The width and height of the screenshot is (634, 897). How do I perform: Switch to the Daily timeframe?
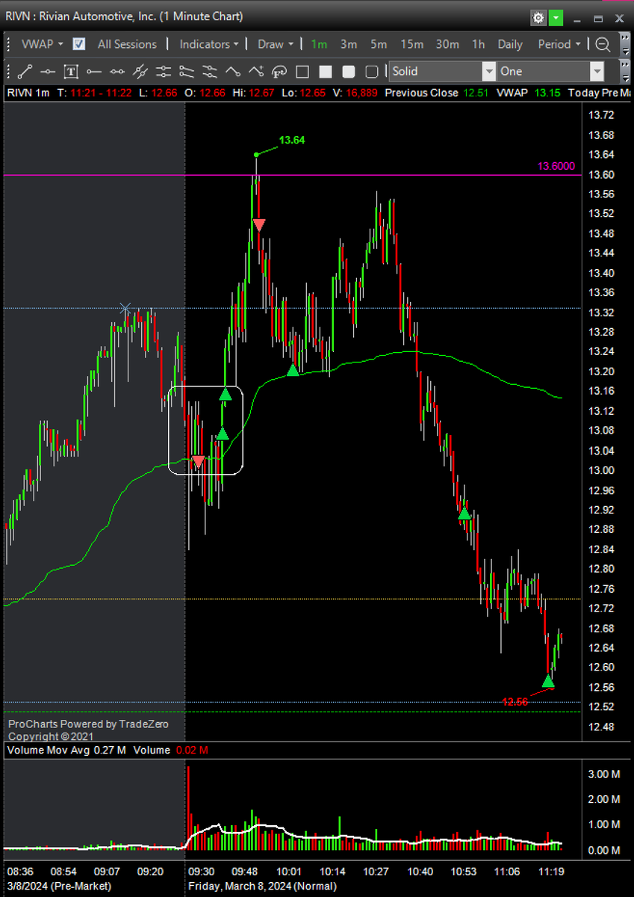(509, 44)
